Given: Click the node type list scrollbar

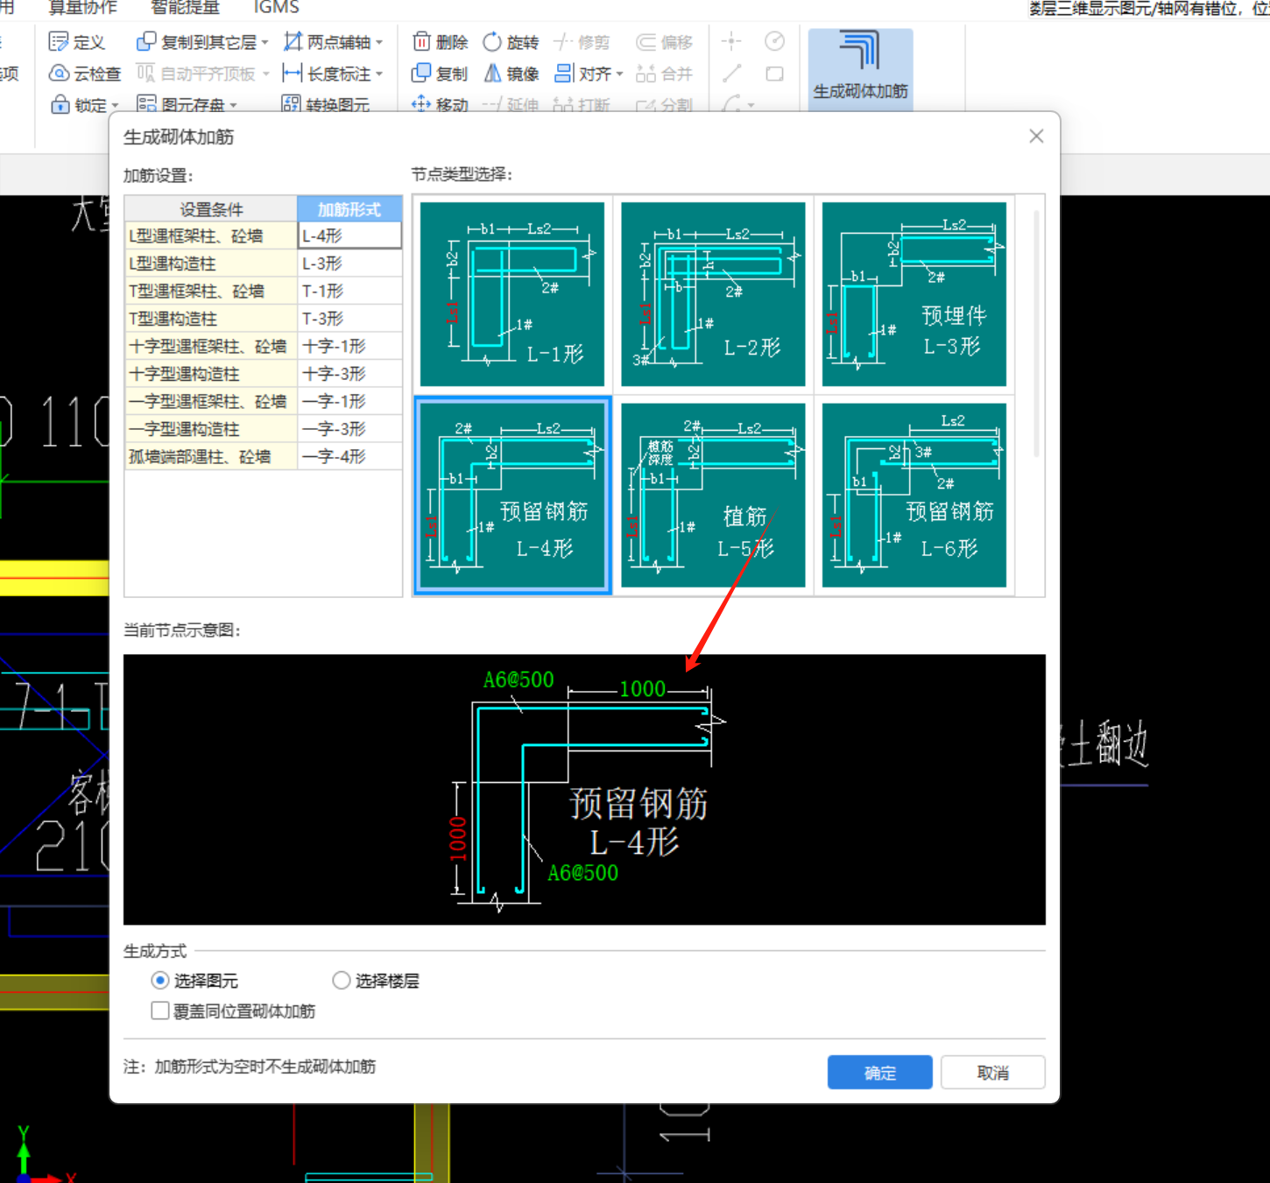Looking at the screenshot, I should [x=1037, y=333].
